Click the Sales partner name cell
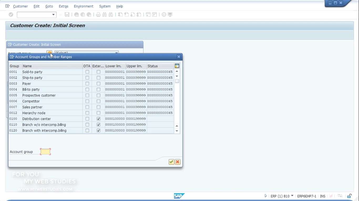 pos(52,107)
